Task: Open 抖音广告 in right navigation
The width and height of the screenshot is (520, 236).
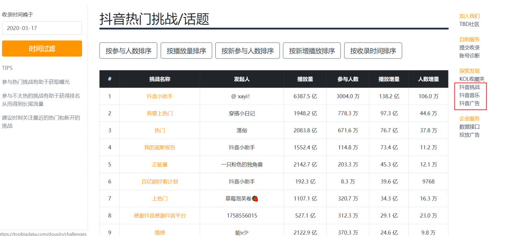Action: tap(469, 103)
